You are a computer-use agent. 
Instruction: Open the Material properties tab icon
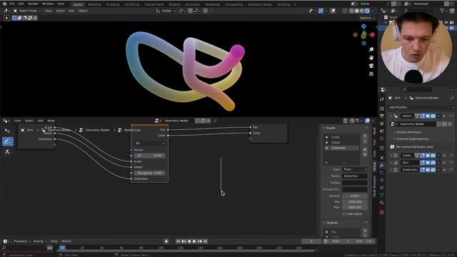(x=382, y=203)
